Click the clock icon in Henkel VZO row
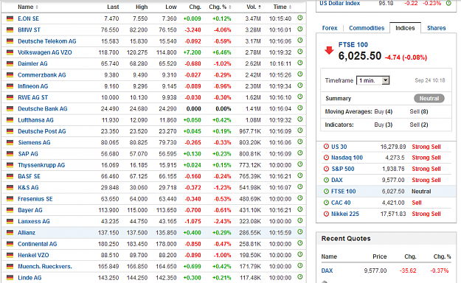The image size is (461, 283). [x=300, y=254]
